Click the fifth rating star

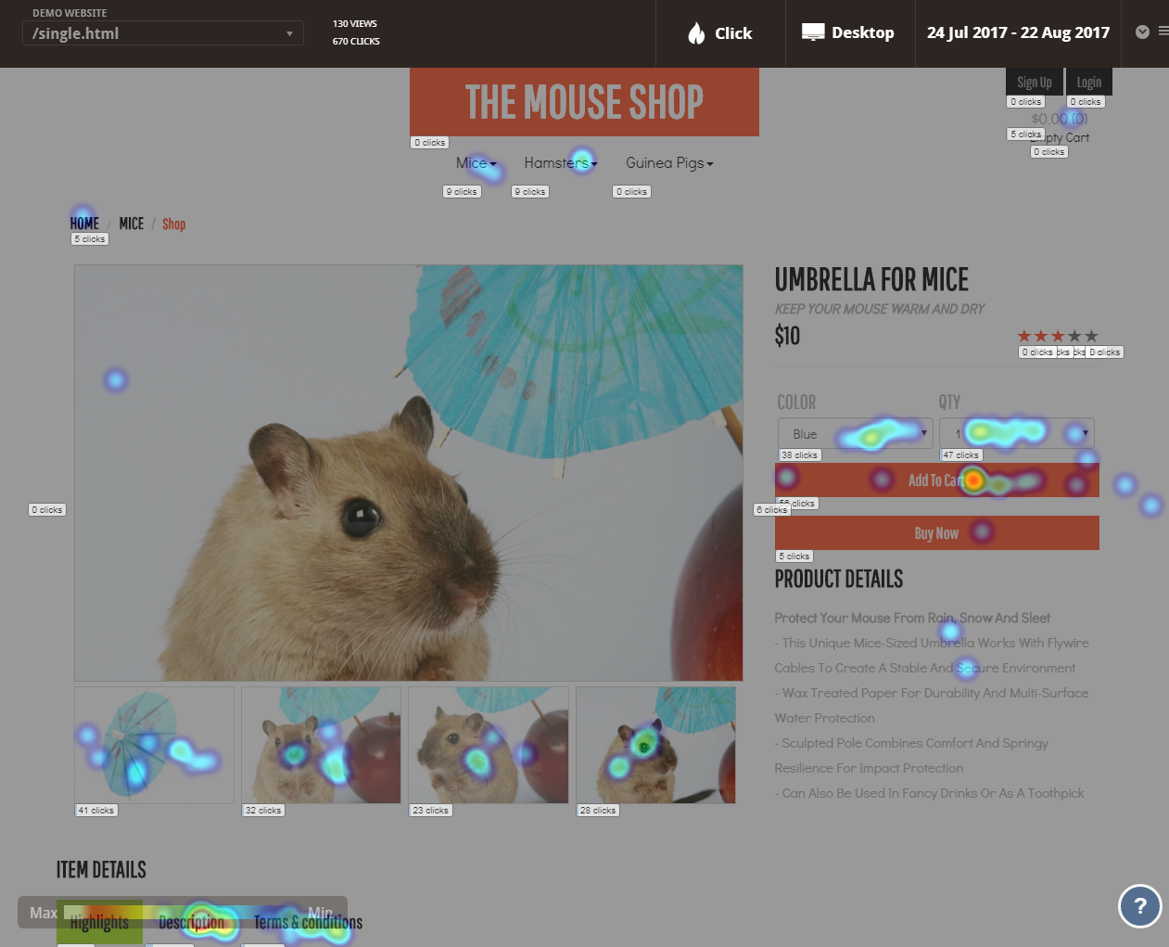tap(1091, 336)
